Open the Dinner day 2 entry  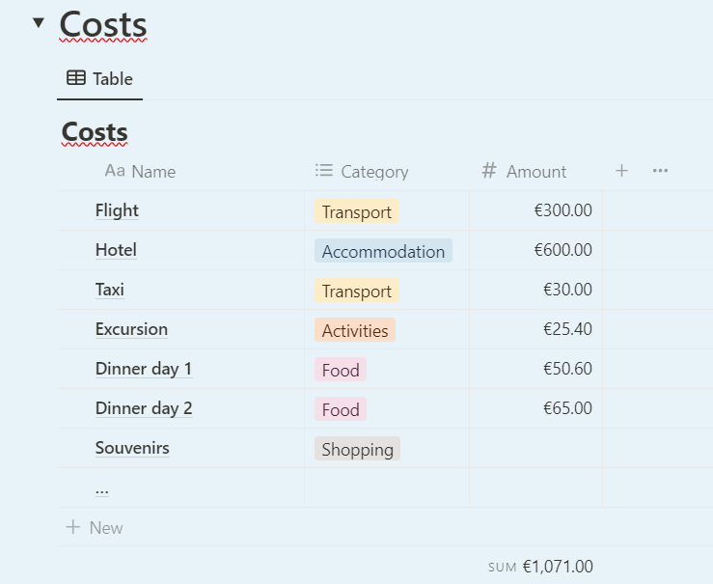pyautogui.click(x=144, y=408)
